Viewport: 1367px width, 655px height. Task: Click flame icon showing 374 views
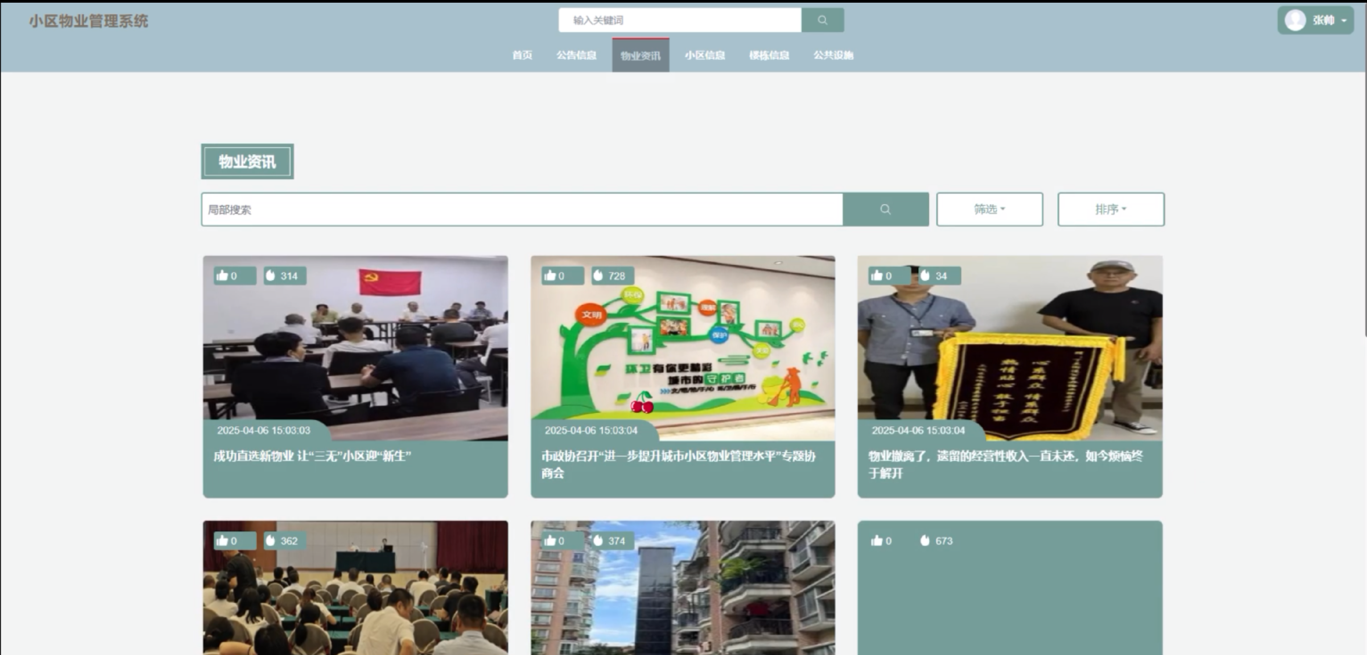coord(598,540)
